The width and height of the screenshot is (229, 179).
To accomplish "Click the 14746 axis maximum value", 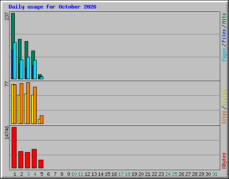I will coord(7,133).
